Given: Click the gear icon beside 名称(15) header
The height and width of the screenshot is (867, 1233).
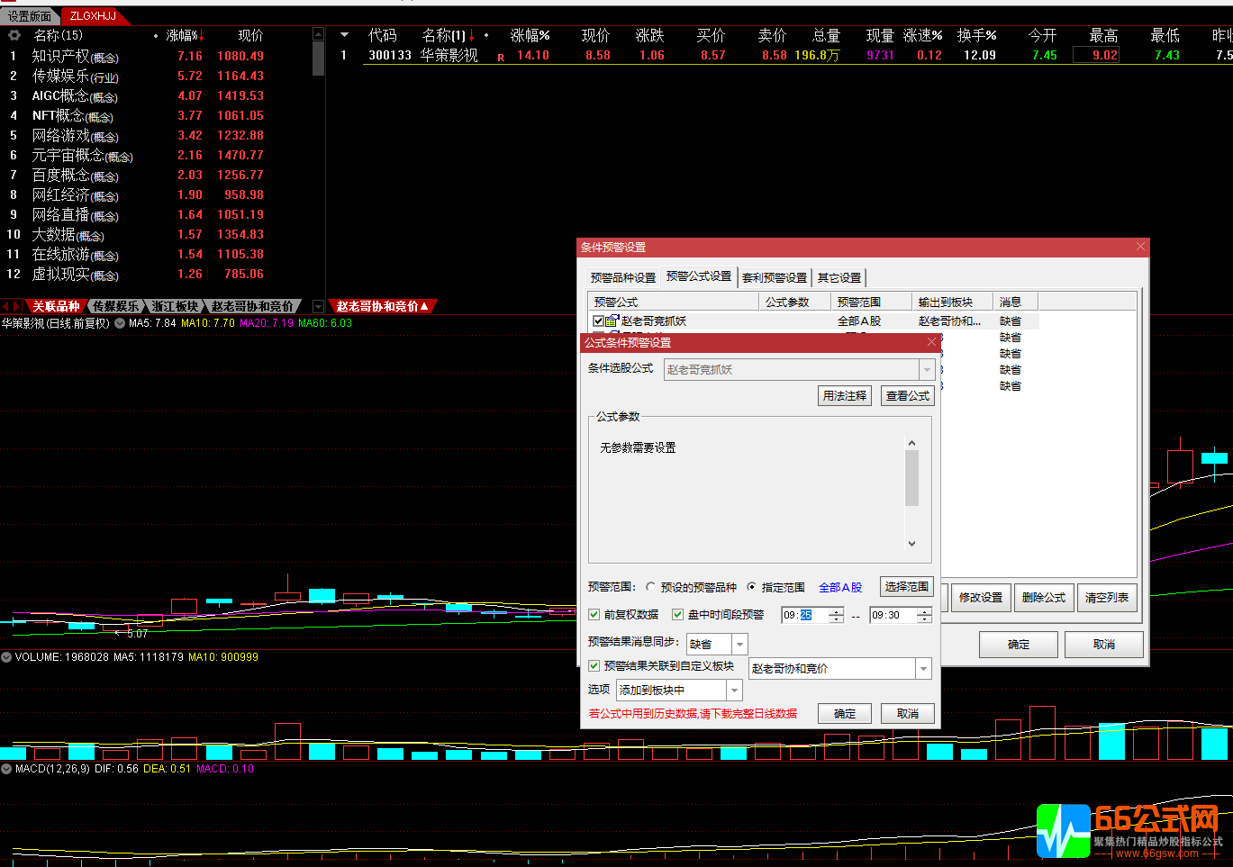Looking at the screenshot, I should tap(14, 35).
